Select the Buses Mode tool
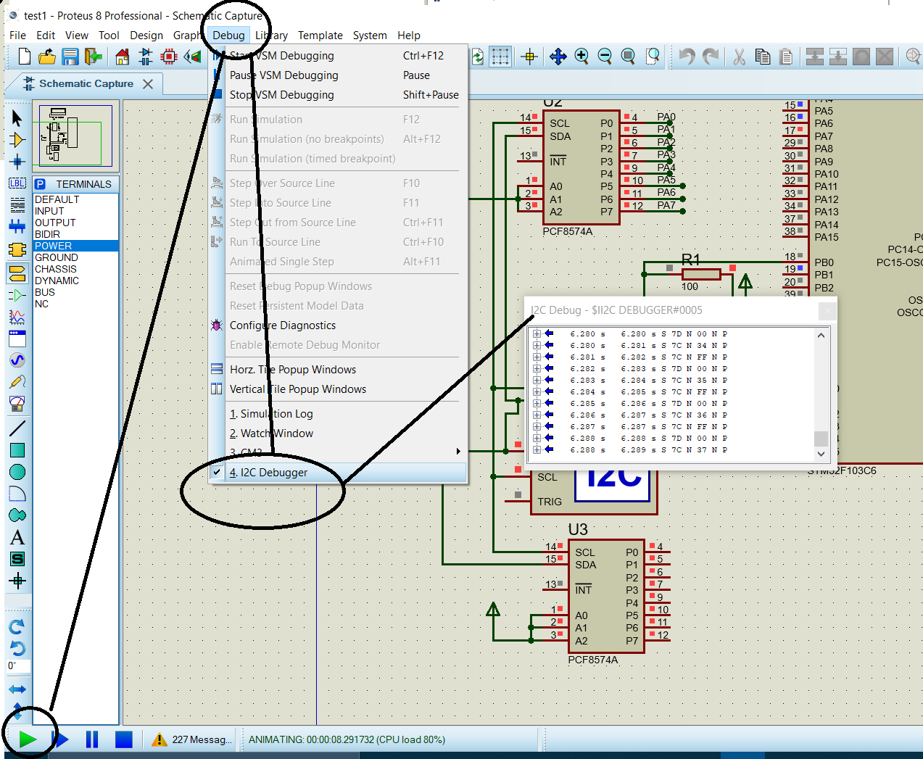The height and width of the screenshot is (759, 923). point(17,227)
